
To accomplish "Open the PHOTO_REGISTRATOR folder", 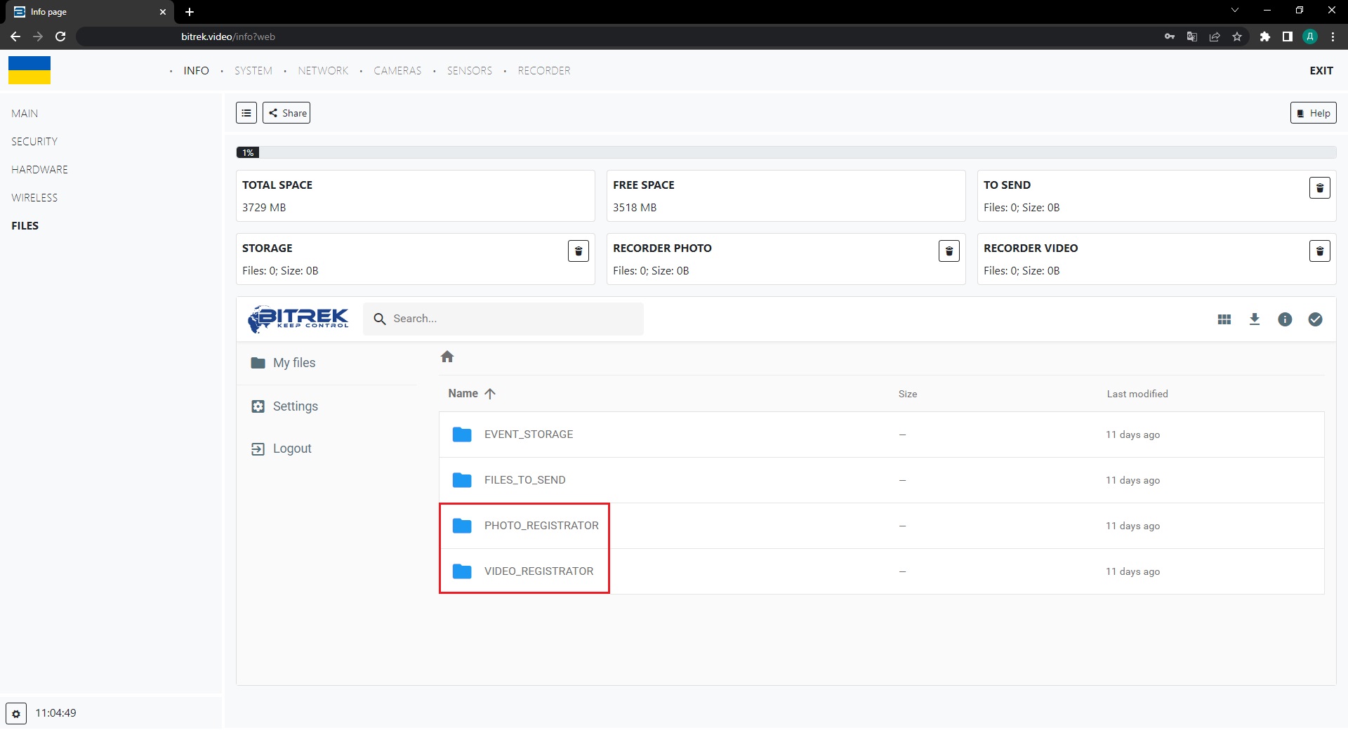I will (541, 526).
